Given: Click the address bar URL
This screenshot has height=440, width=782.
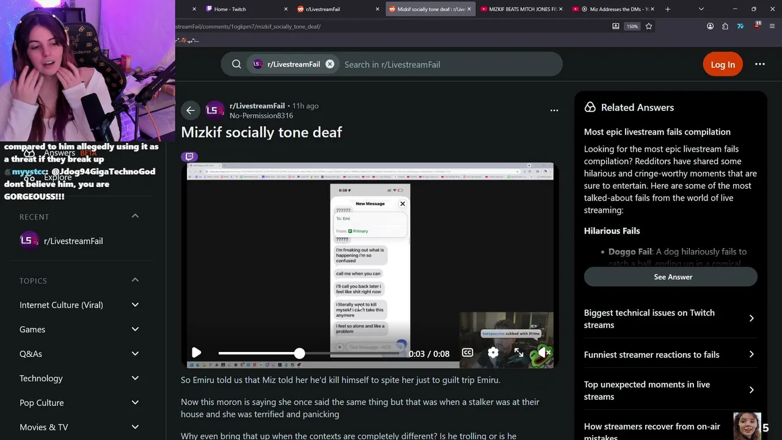Looking at the screenshot, I should [247, 26].
